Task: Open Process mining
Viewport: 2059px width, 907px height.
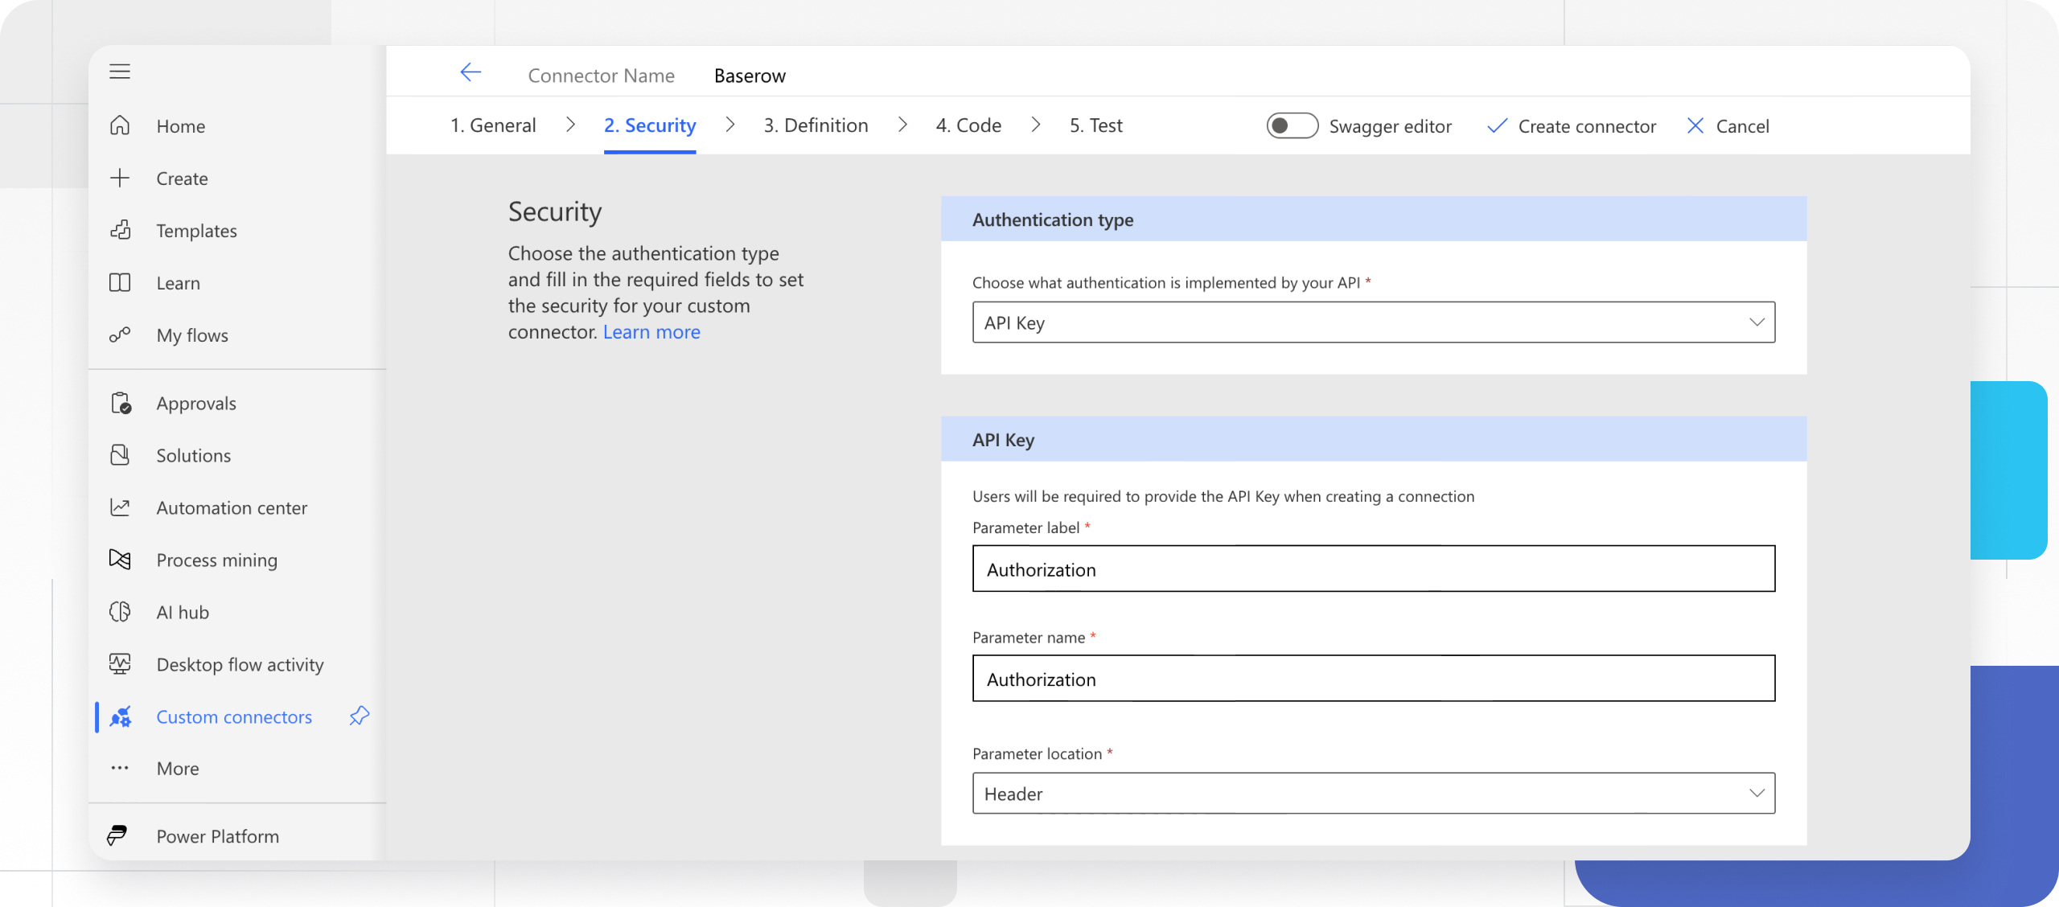Action: click(216, 560)
